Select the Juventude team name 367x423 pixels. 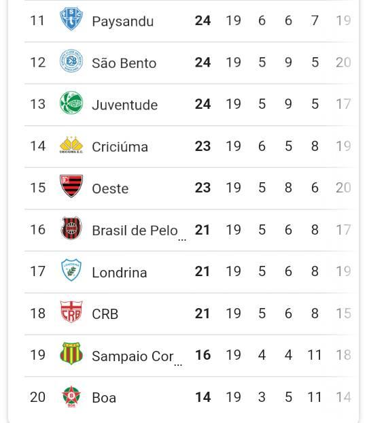point(124,105)
